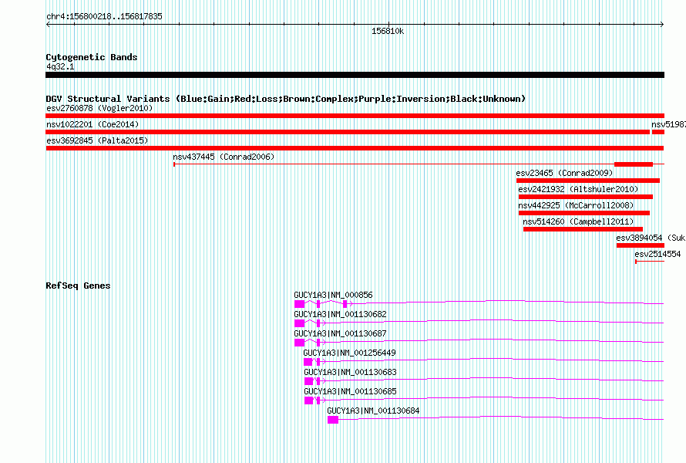Viewport: 686px width, 463px height.
Task: Click the first exon block of GUCY1A3|NM_000856
Action: (x=299, y=304)
